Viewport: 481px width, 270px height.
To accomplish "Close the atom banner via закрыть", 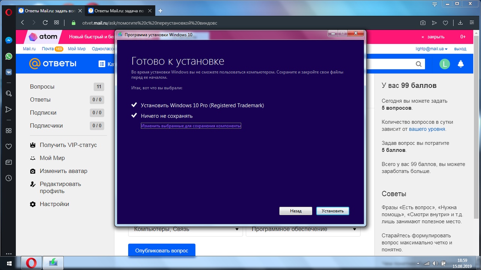I will pos(433,37).
